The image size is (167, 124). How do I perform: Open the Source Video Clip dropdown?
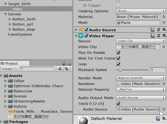click(x=141, y=41)
